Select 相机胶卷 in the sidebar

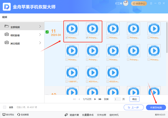pyautogui.click(x=22, y=35)
